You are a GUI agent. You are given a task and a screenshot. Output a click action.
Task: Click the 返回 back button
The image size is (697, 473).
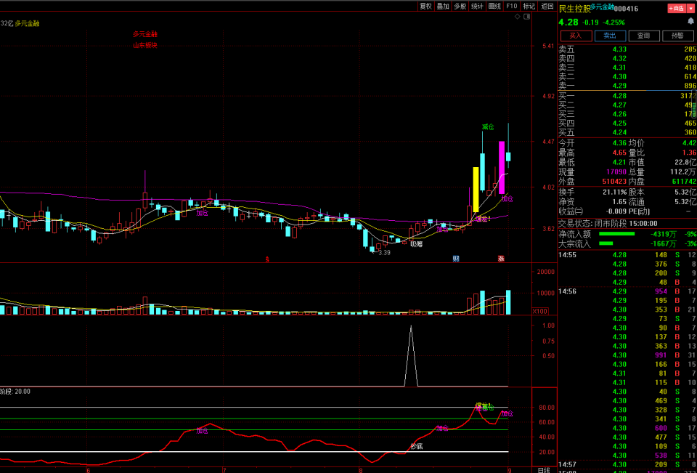tap(547, 6)
